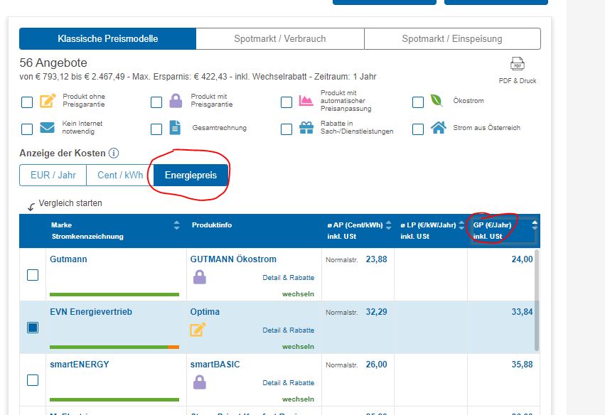The height and width of the screenshot is (415, 605).
Task: Click wechseln for smartBASIC
Action: click(x=298, y=399)
